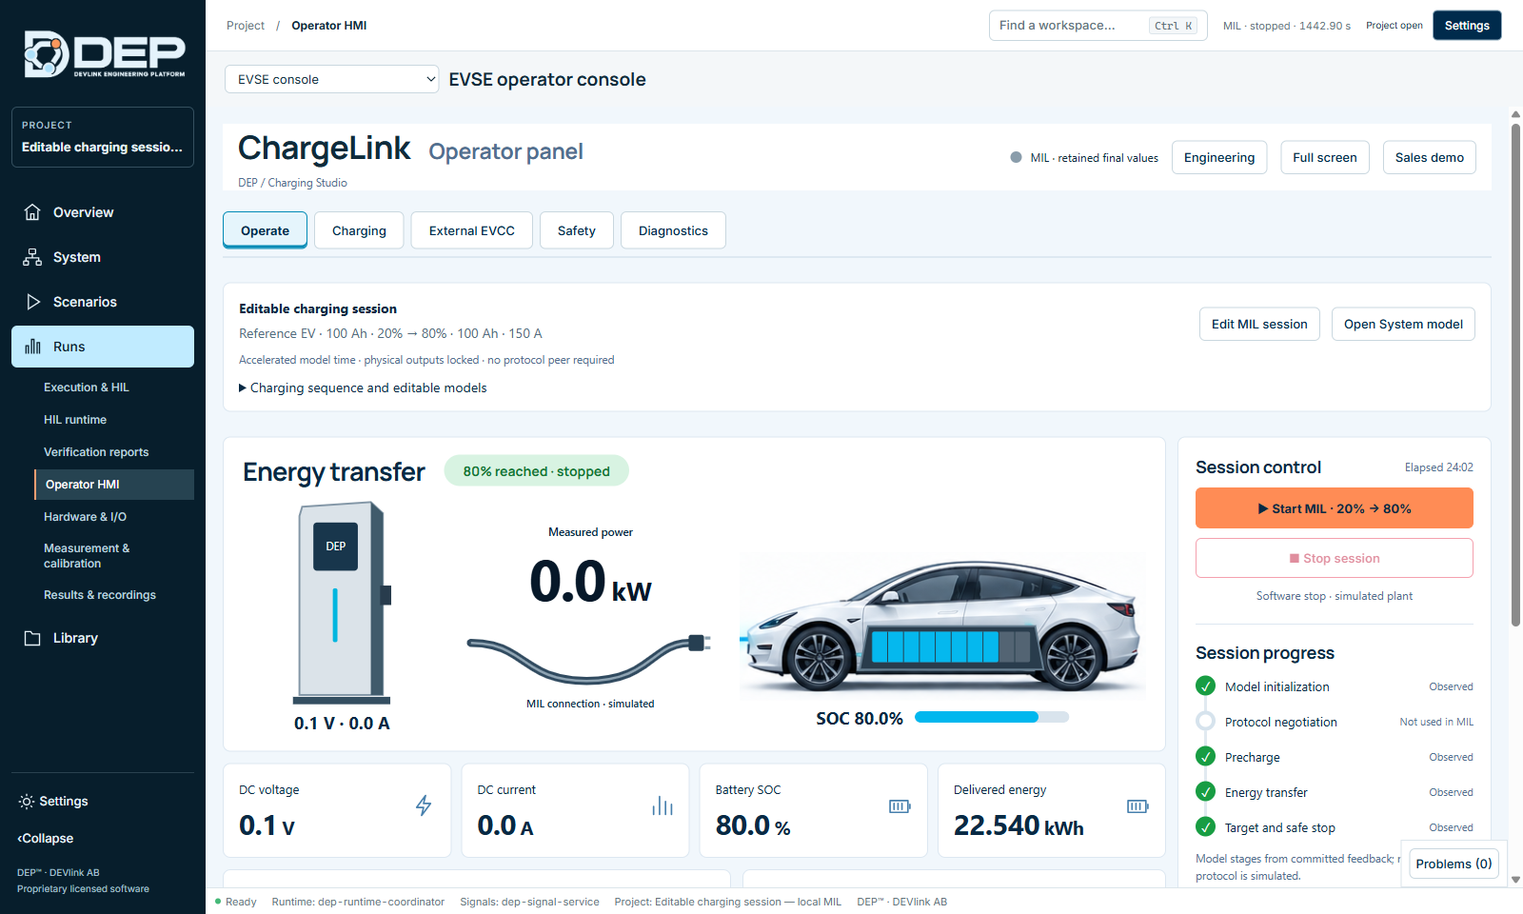Click the lightning bolt icon on the DC voltage card
The image size is (1523, 914).
(x=424, y=805)
